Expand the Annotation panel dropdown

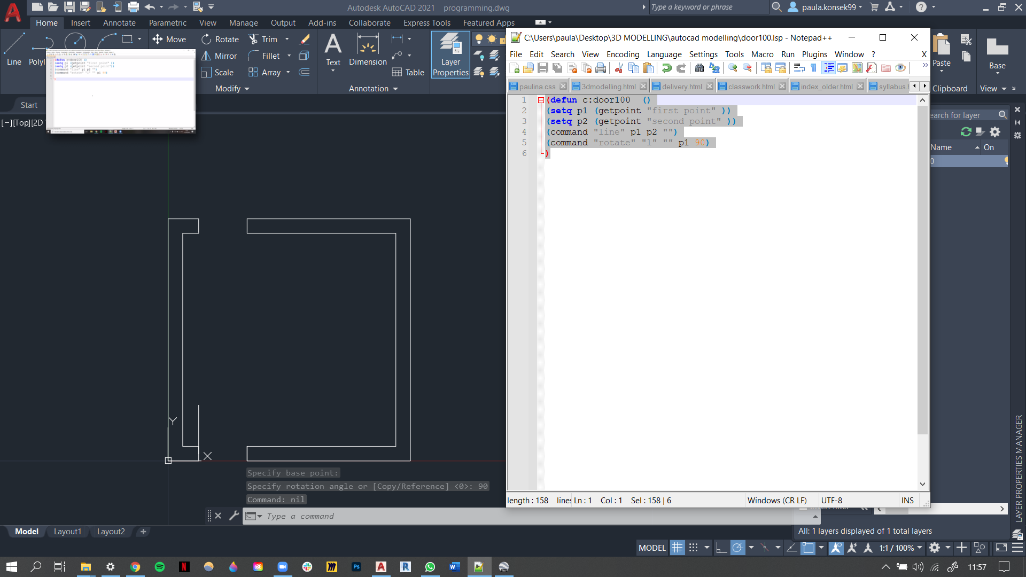click(373, 89)
